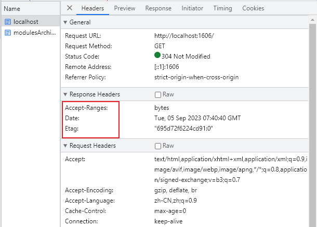This screenshot has height=227, width=317.
Task: Collapse the General section
Action: (65, 23)
